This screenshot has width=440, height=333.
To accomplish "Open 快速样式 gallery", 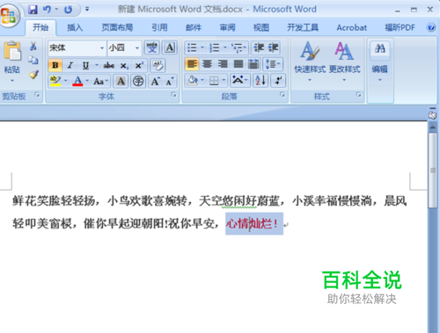I will (x=310, y=62).
